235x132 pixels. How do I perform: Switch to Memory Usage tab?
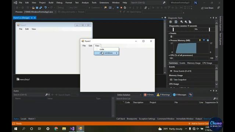tap(194, 63)
